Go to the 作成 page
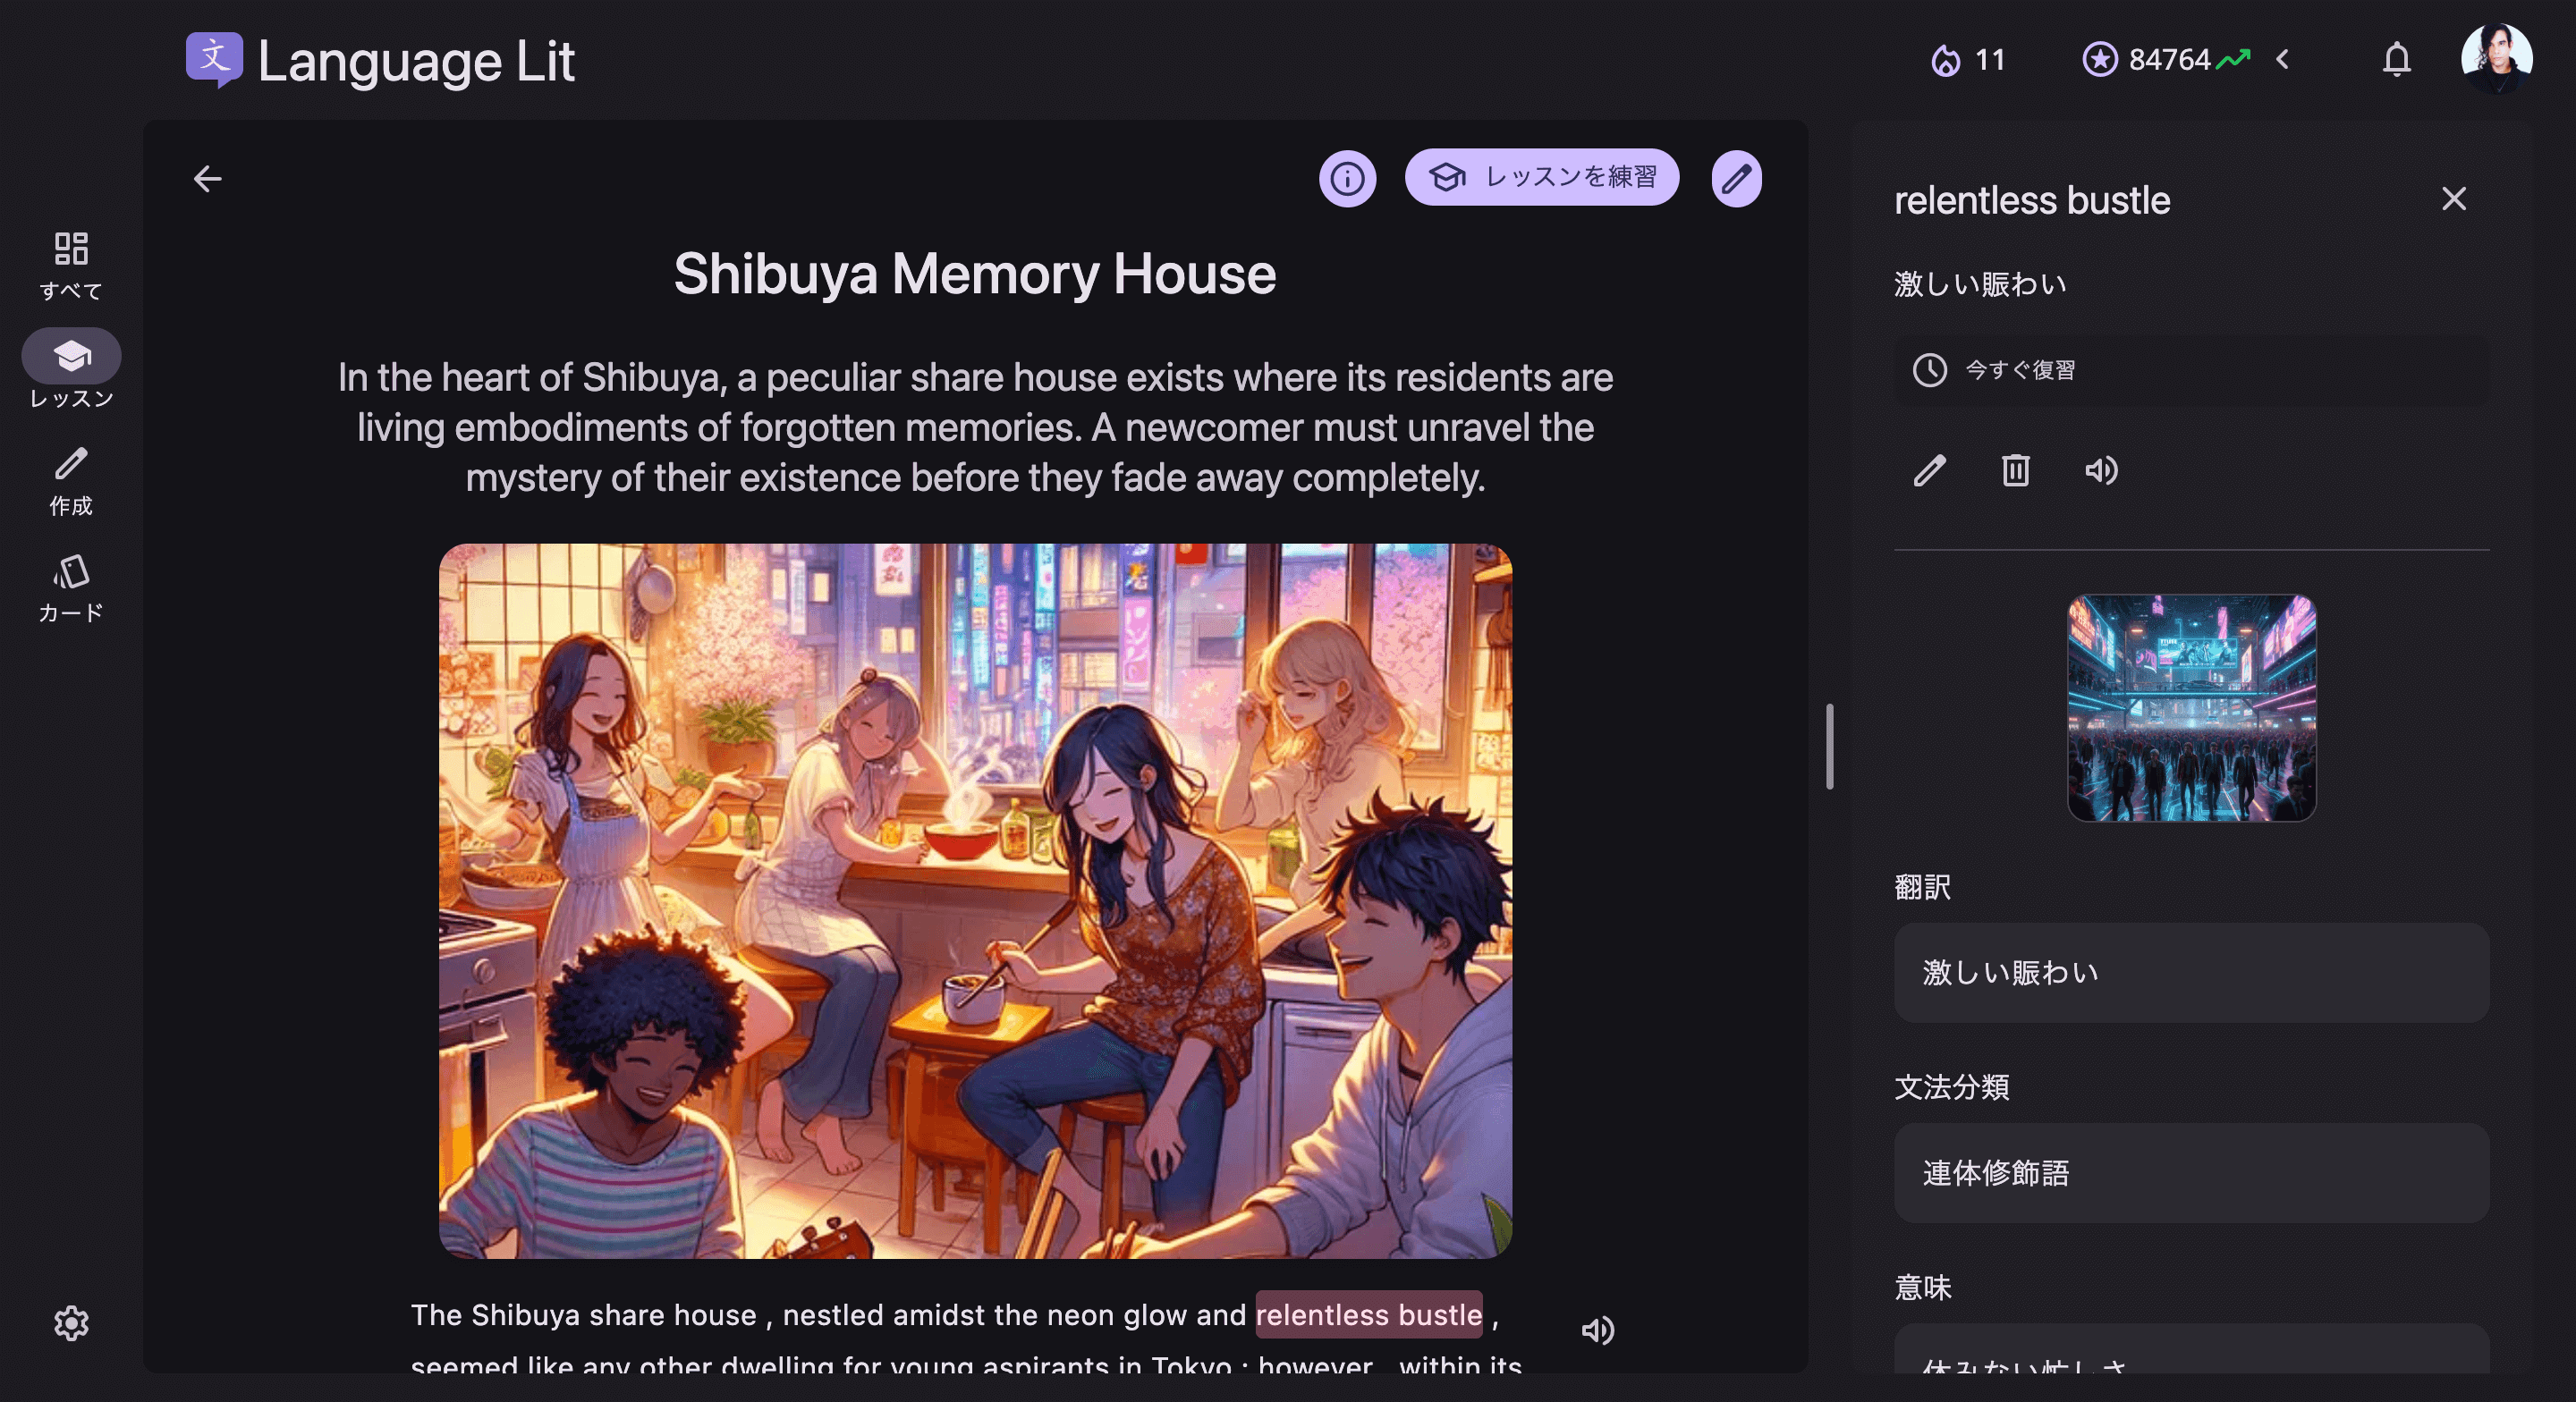 coord(71,482)
